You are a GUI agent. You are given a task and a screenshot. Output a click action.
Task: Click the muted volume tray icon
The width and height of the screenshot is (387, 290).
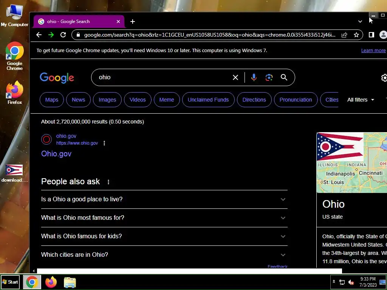coord(351,282)
